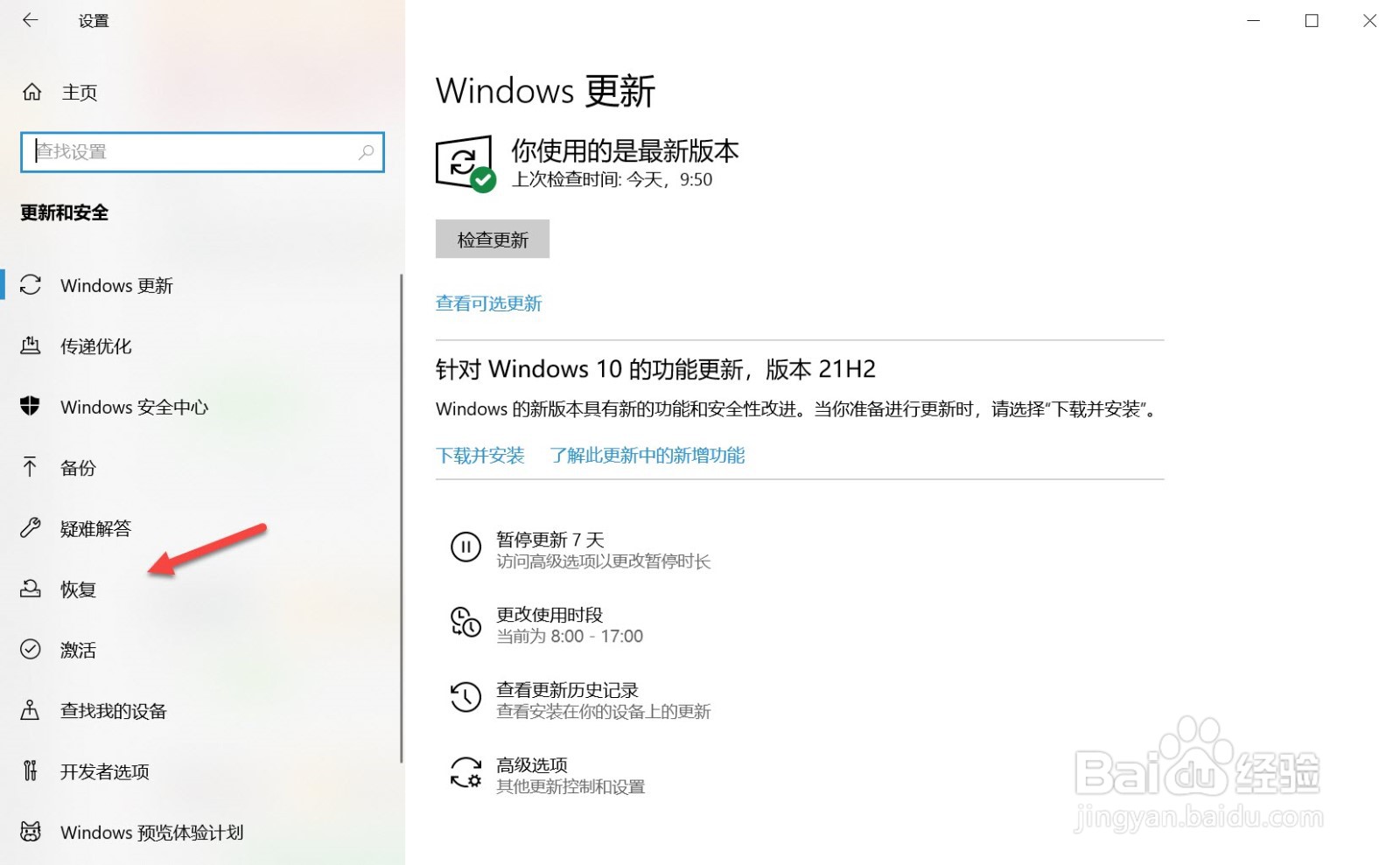Click the 更新和安全 section heading
The height and width of the screenshot is (865, 1400).
pyautogui.click(x=65, y=213)
